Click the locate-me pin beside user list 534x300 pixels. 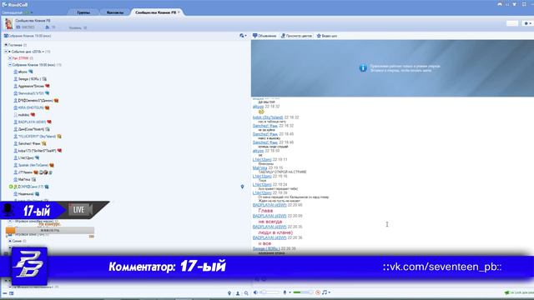[x=243, y=187]
